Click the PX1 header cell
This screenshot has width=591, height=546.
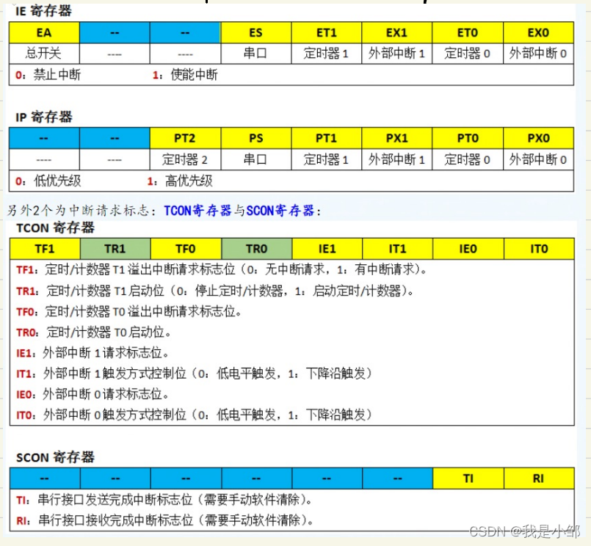[x=397, y=138]
